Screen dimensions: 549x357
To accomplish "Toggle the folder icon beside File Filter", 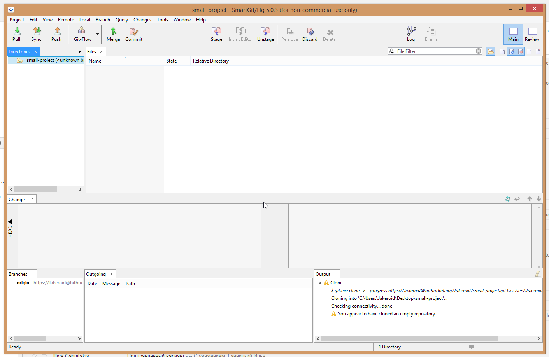I will (491, 51).
